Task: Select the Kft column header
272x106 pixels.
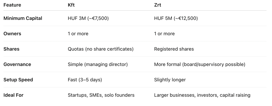Action: [x=71, y=5]
